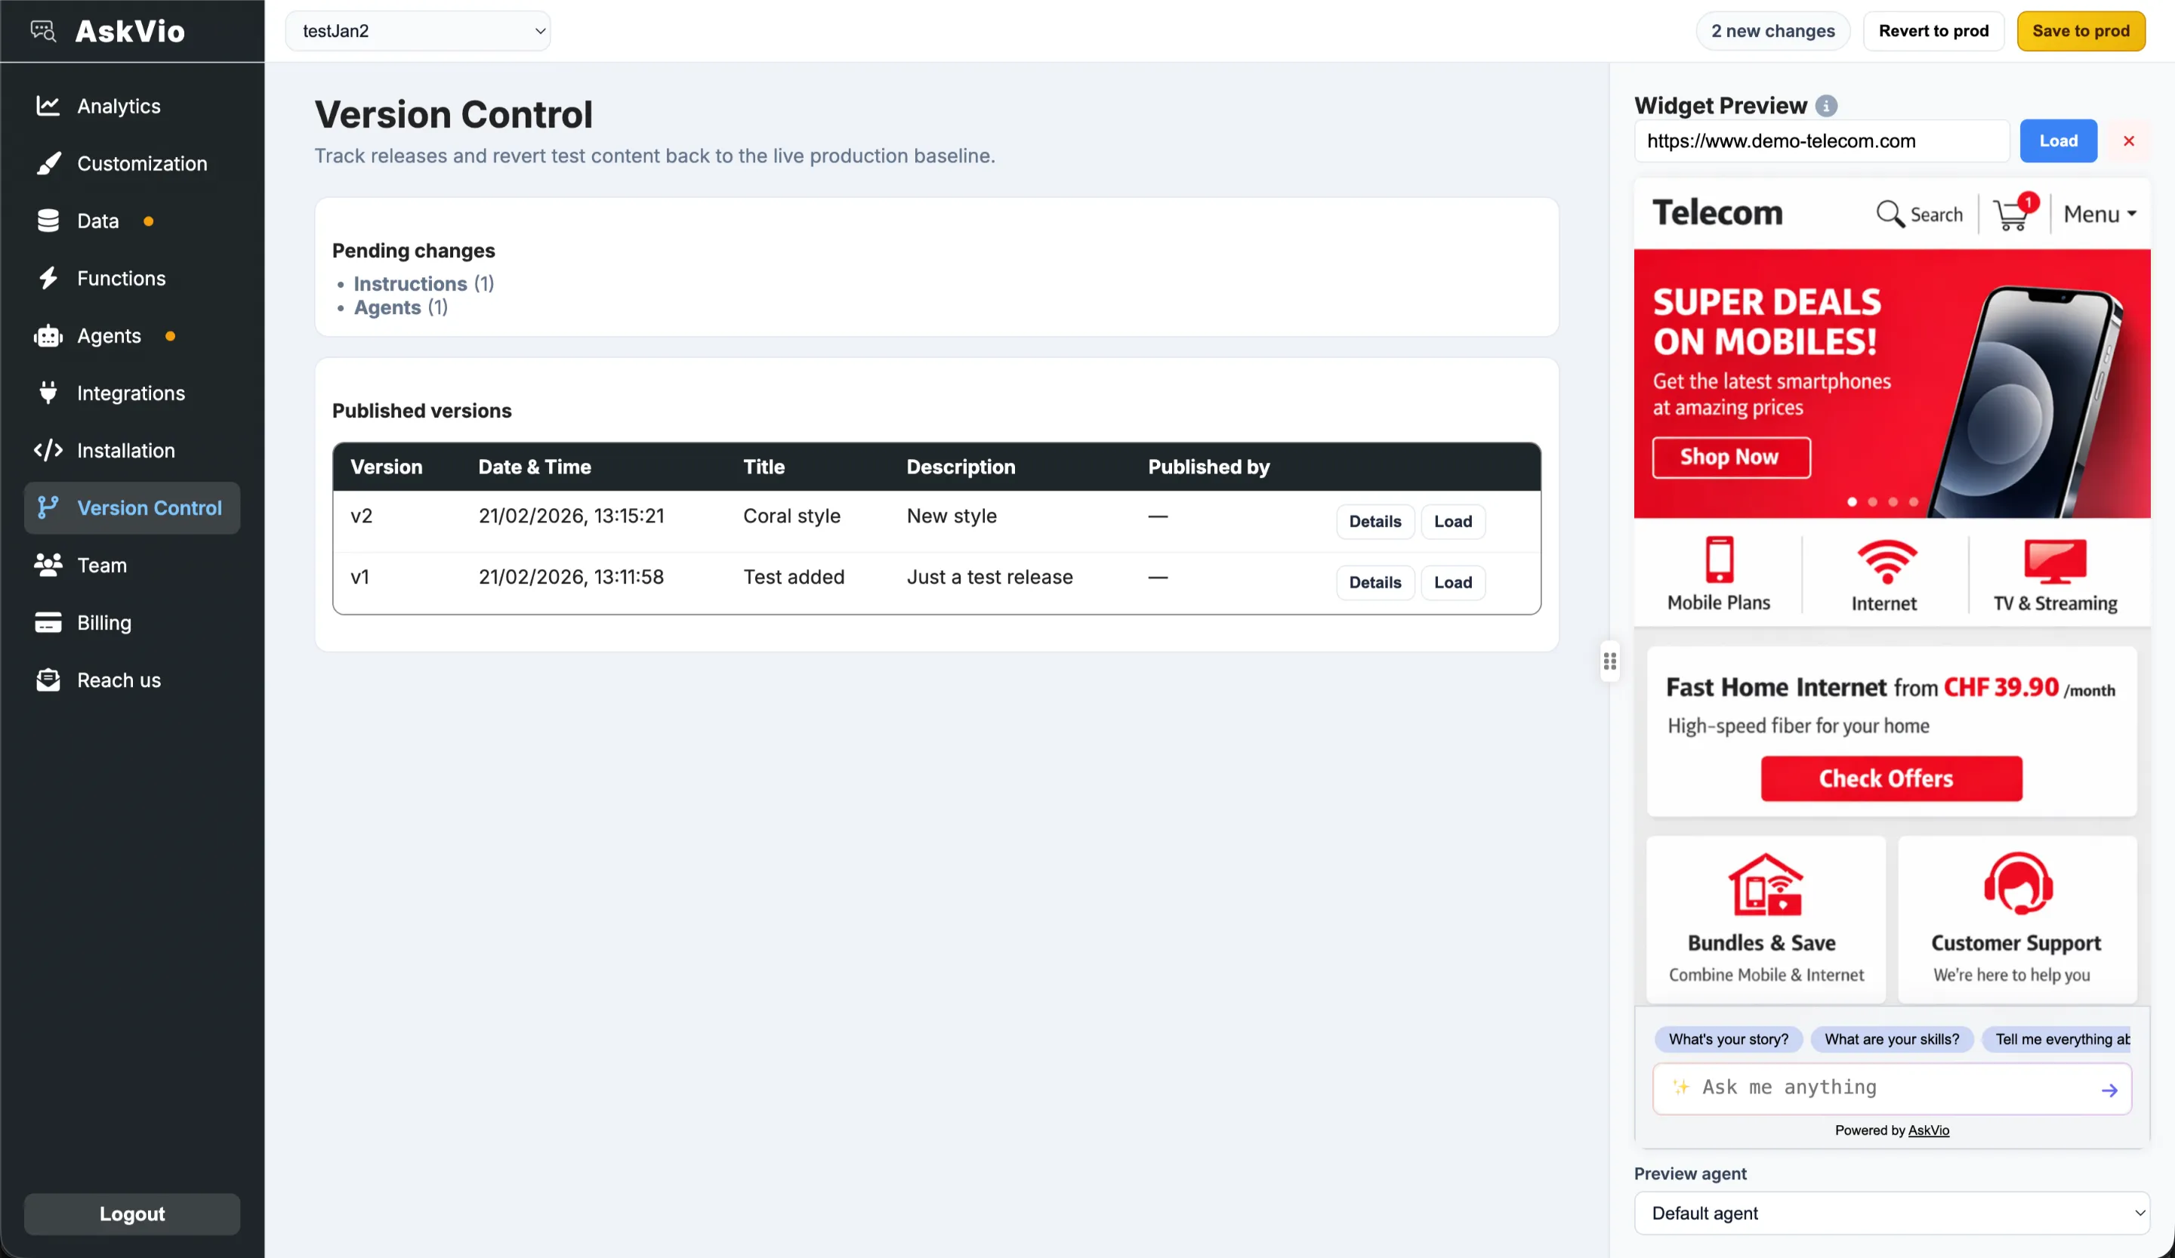Viewport: 2175px width, 1258px height.
Task: Click the widget preview URL field
Action: click(1822, 140)
